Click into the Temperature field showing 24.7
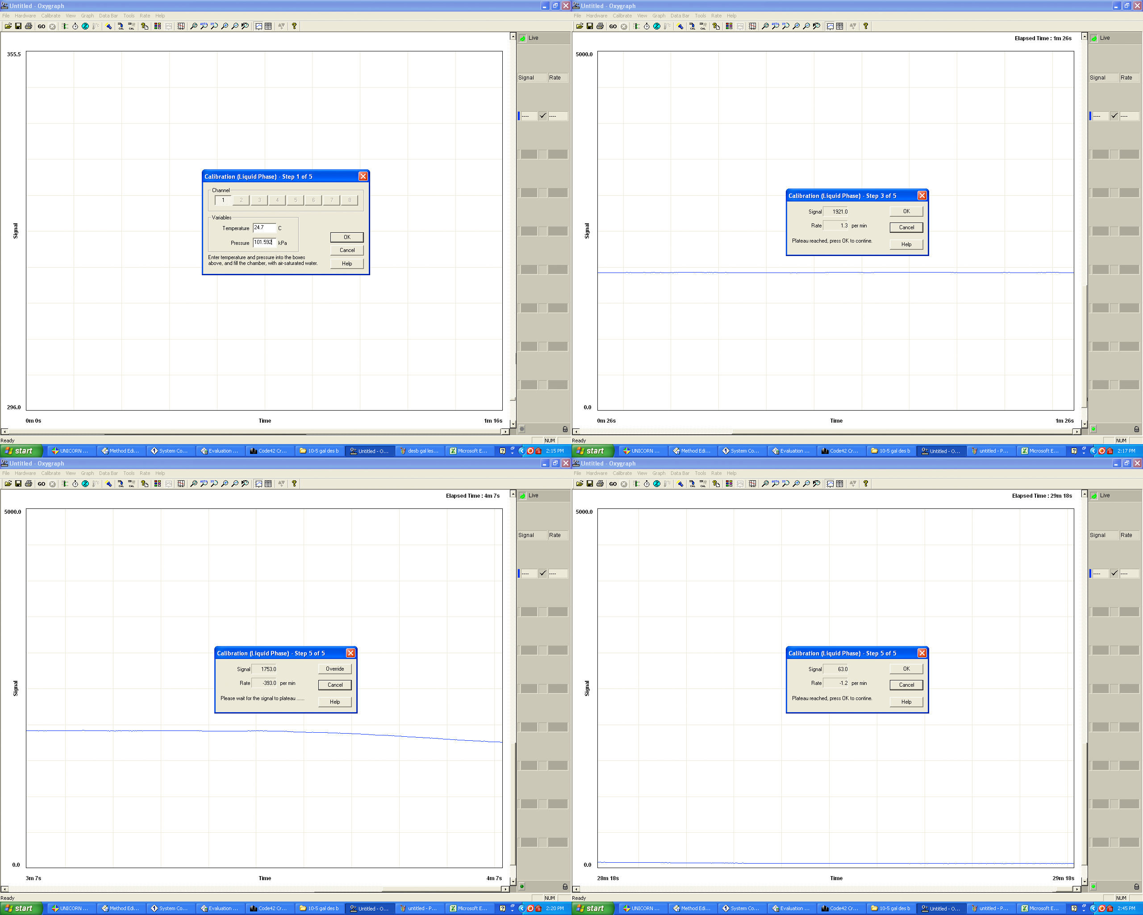The width and height of the screenshot is (1143, 915). pyautogui.click(x=264, y=228)
